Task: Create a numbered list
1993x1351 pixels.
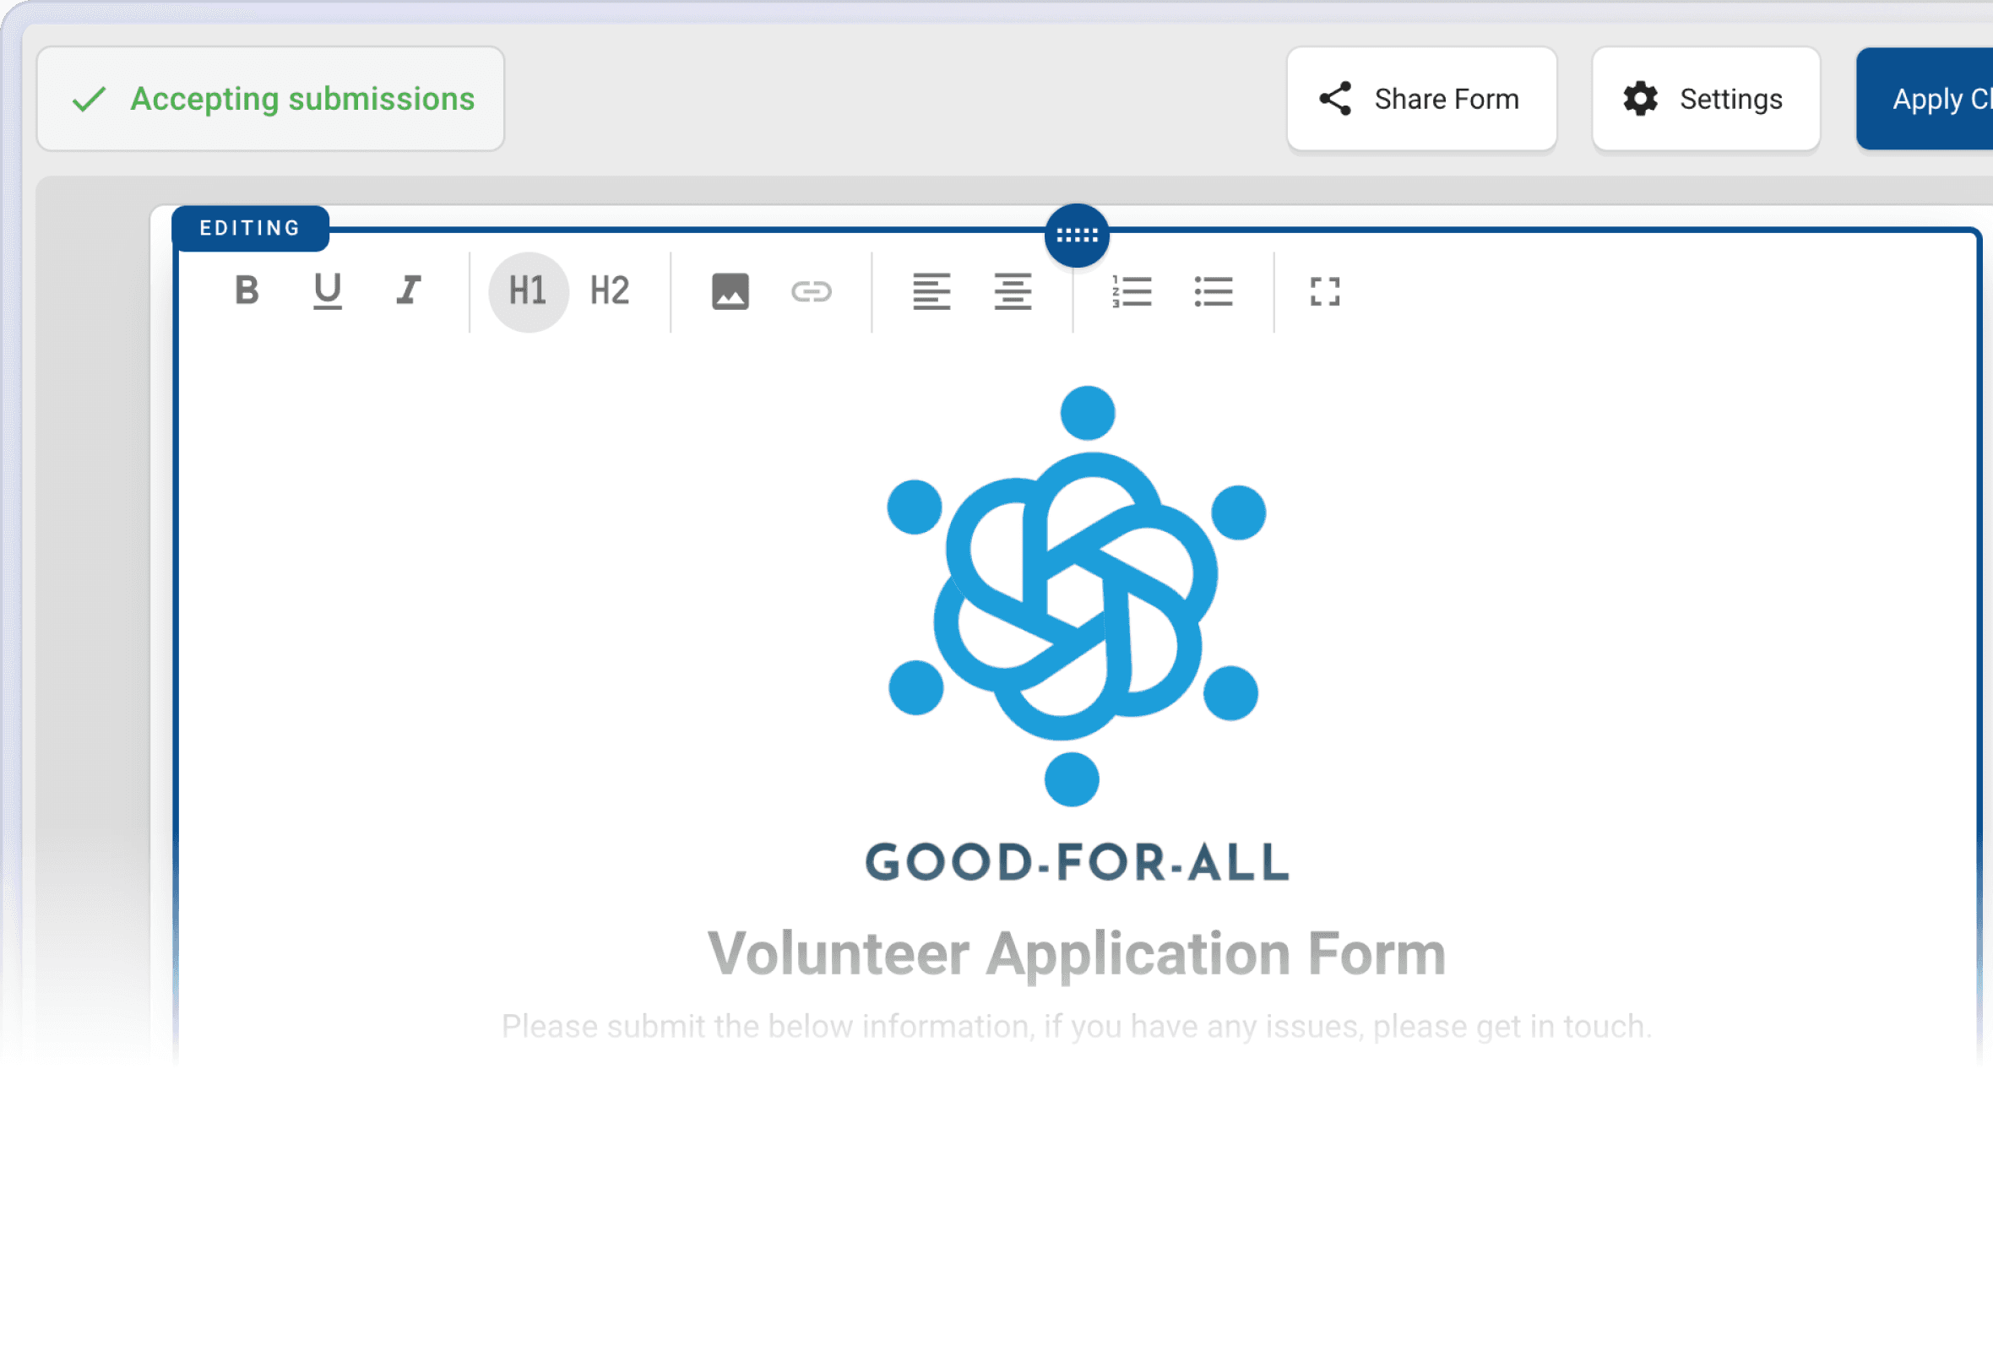Action: (1132, 291)
